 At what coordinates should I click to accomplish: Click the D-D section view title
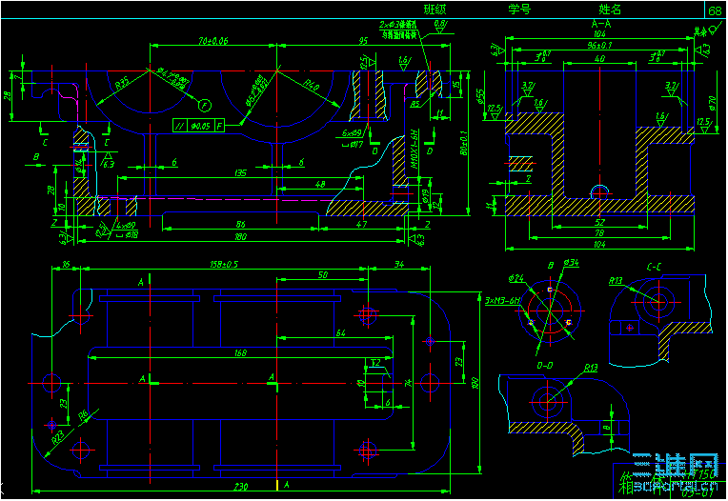545,366
